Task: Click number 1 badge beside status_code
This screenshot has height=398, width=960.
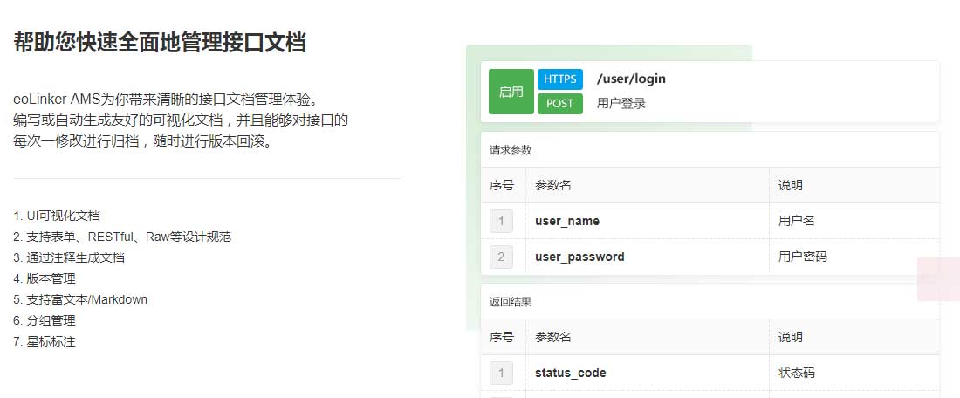Action: pyautogui.click(x=501, y=374)
